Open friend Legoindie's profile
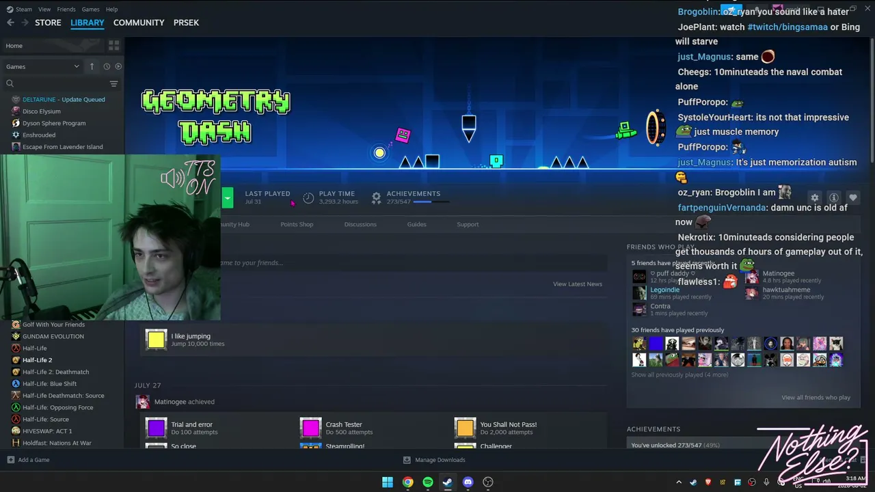Viewport: 875px width, 492px height. 664,290
